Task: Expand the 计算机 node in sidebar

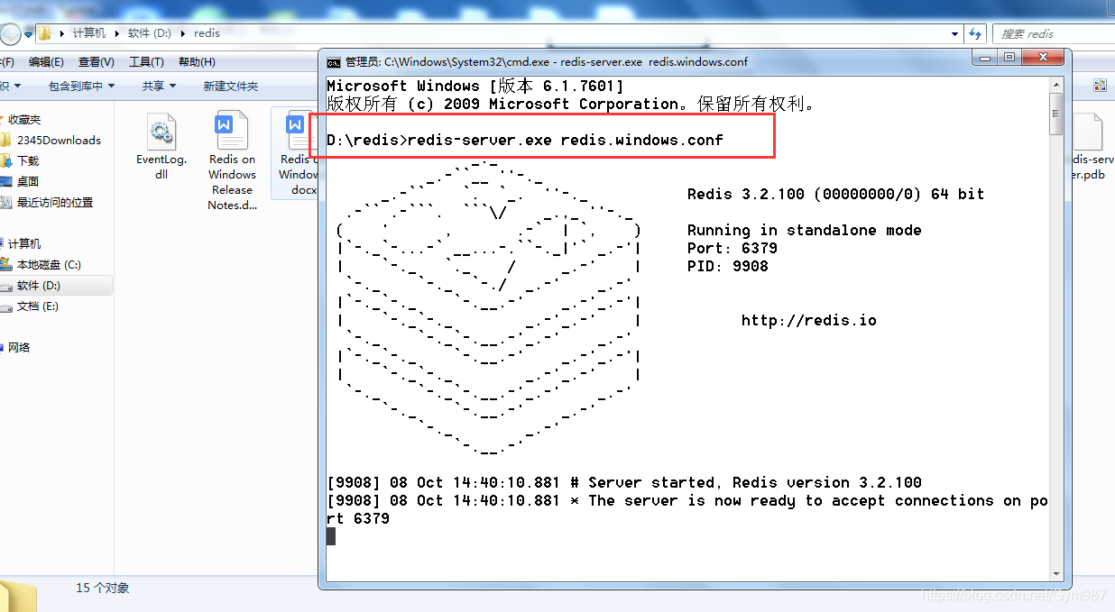Action: coord(24,243)
